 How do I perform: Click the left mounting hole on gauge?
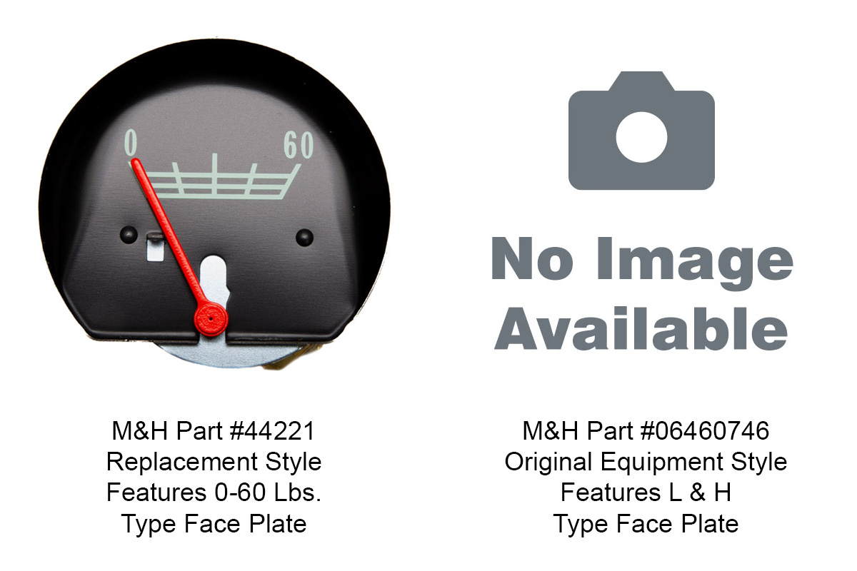click(x=129, y=234)
